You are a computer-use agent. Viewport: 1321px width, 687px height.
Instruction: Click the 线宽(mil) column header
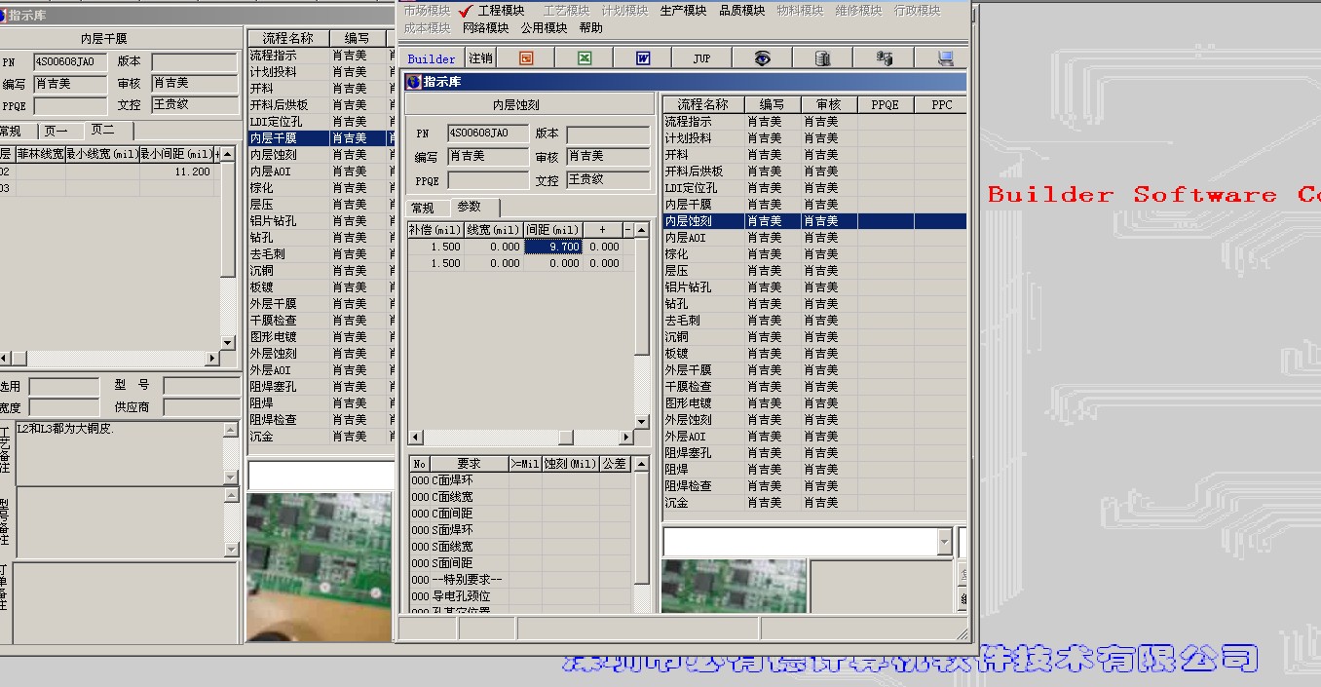coord(493,230)
